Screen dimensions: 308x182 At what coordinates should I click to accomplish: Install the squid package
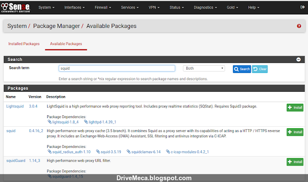(x=295, y=132)
